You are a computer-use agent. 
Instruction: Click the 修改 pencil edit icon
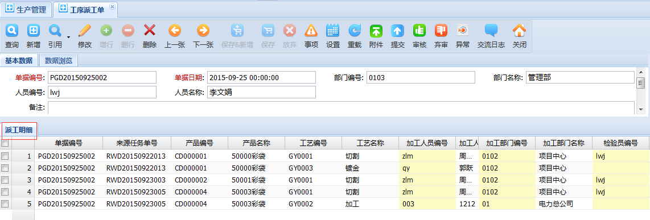tap(85, 30)
